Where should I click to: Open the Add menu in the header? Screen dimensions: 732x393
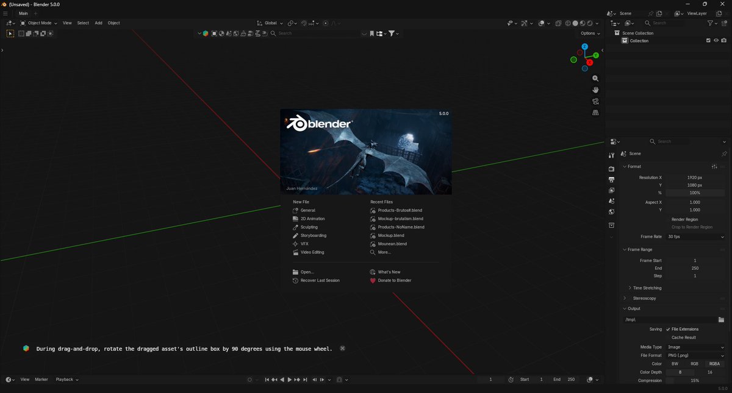click(x=98, y=23)
